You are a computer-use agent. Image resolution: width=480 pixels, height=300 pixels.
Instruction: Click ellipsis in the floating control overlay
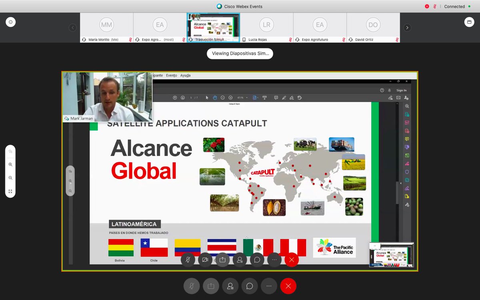[274, 260]
